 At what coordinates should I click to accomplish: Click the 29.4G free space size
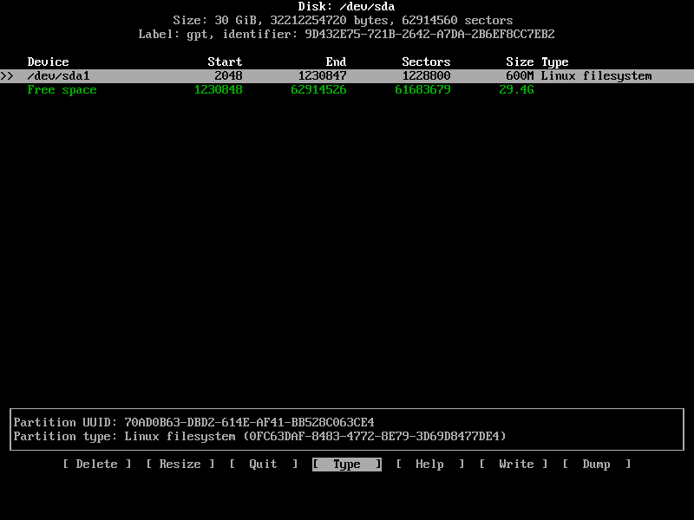(x=516, y=90)
